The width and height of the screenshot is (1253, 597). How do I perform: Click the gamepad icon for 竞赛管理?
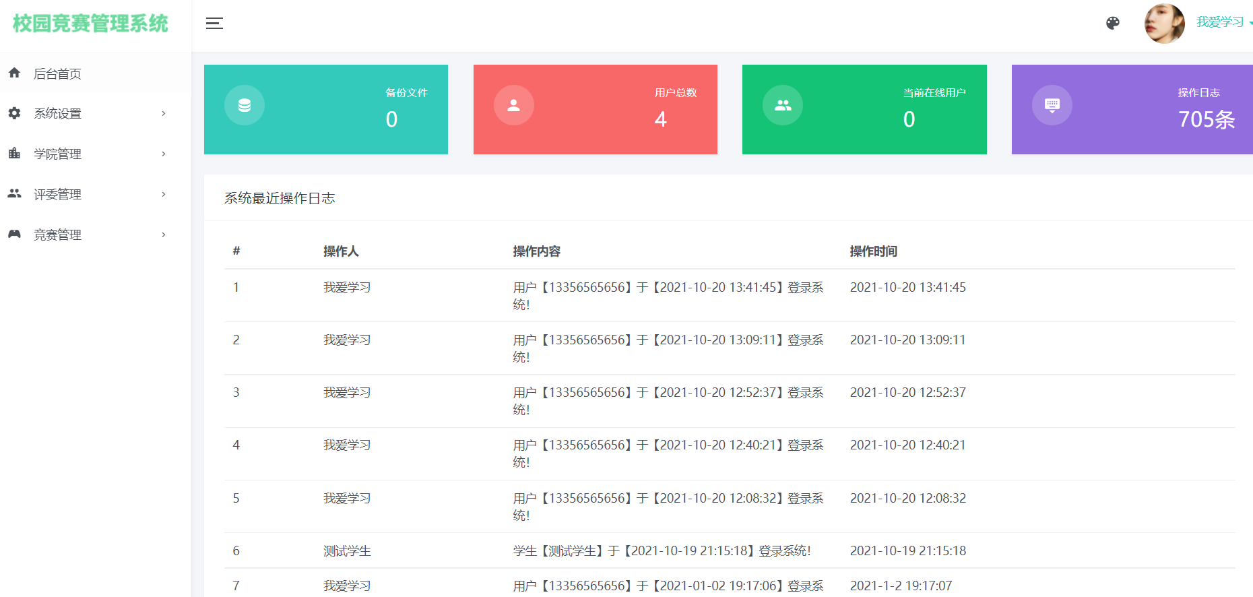pos(14,234)
